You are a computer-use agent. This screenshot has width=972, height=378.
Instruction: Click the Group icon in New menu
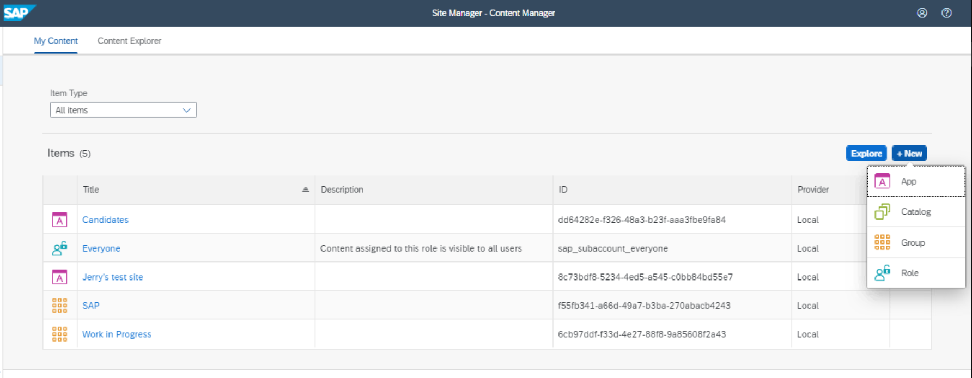882,242
